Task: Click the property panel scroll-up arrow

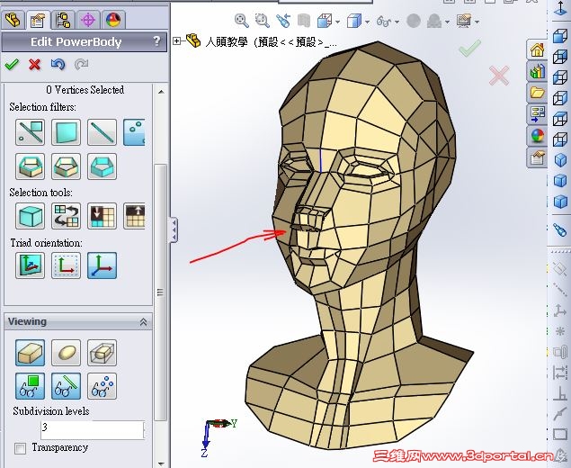Action: pyautogui.click(x=161, y=92)
